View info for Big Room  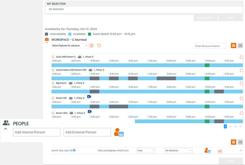pos(53,83)
